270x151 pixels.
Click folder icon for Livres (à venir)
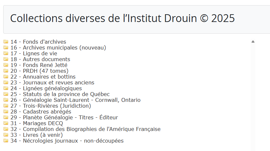6,135
